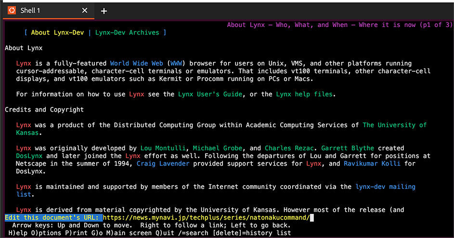454x238 pixels.
Task: Click the red 'Lynx' word starting 'is a fully-featured'
Action: pos(24,63)
